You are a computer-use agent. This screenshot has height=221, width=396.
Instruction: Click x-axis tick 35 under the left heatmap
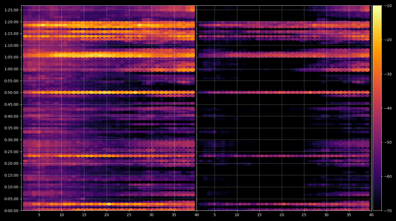tap(174, 215)
